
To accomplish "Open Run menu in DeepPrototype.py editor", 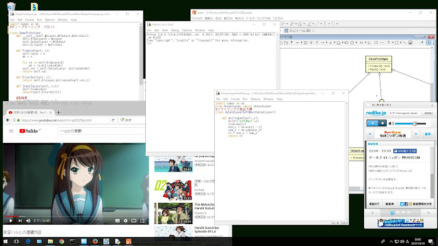I will [39, 20].
